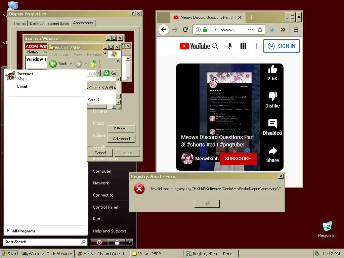Click the green Go button in Vistart window
Screen dimensions: 344x258
(x=110, y=73)
